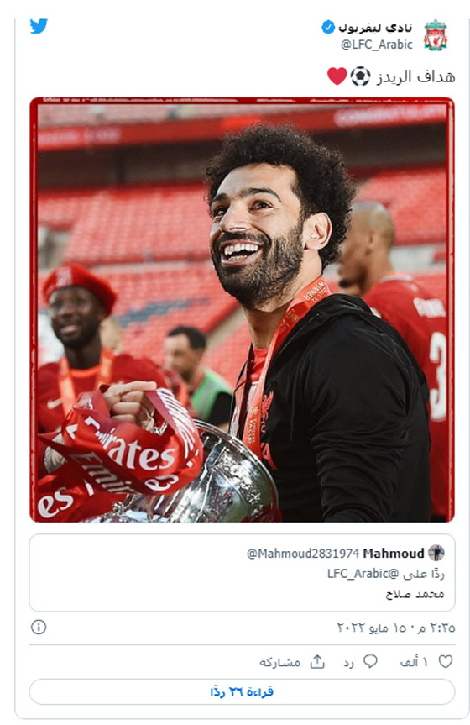
Task: Open the tweet info circle icon
Action: [x=39, y=627]
